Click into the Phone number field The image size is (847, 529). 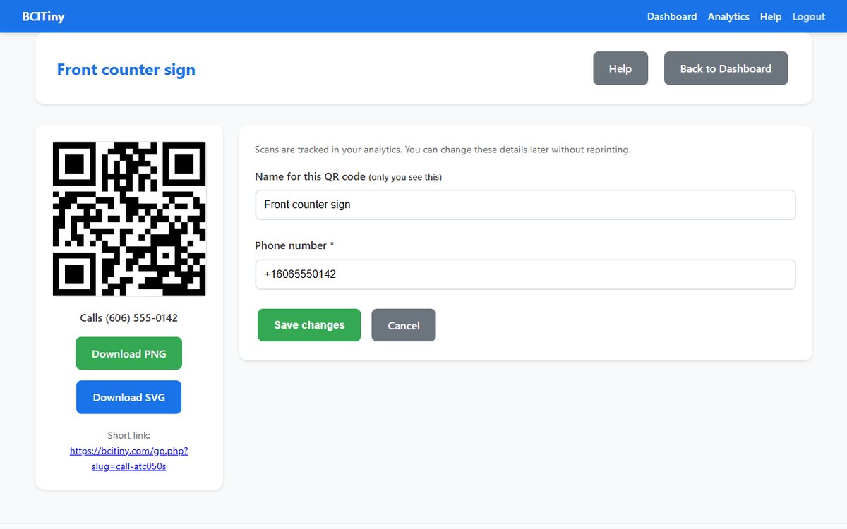click(525, 274)
